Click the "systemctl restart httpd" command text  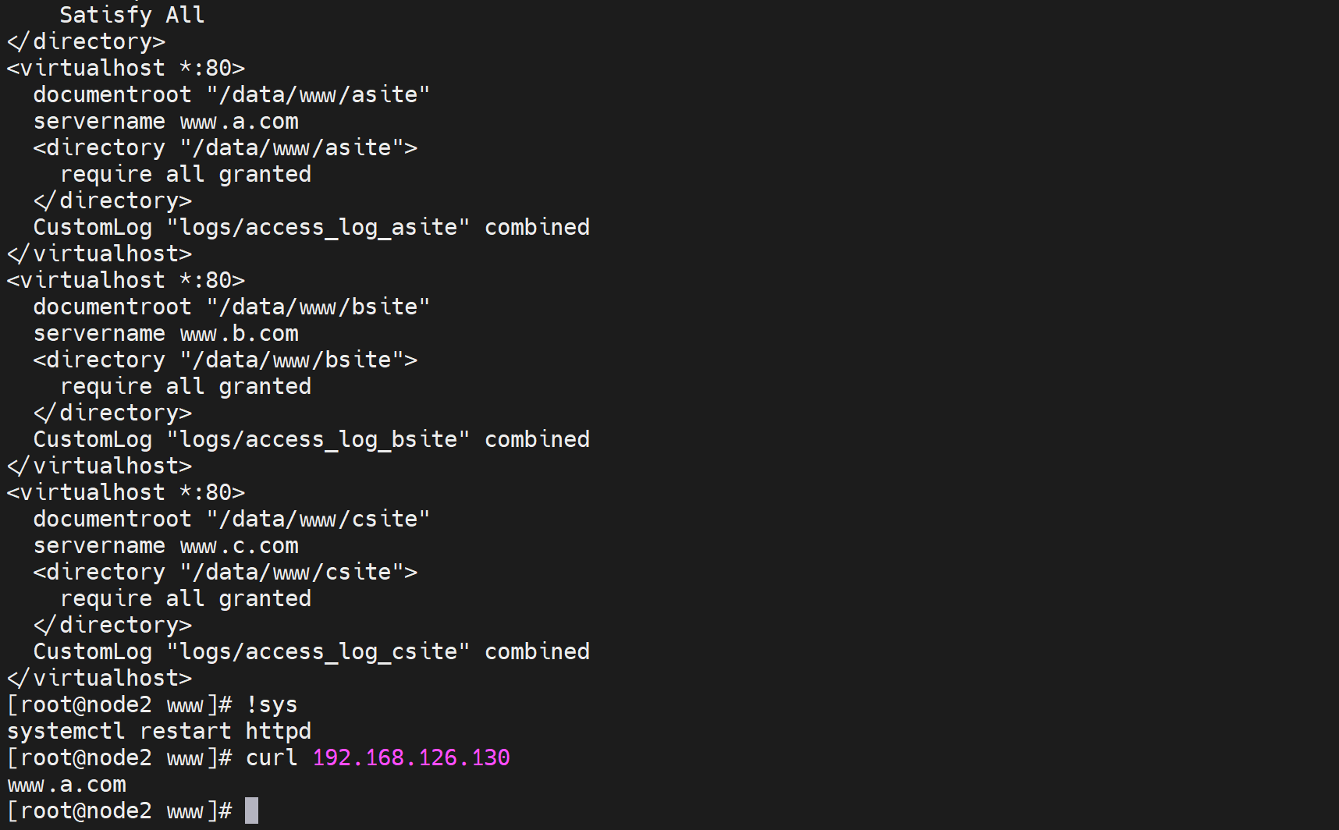pos(159,731)
